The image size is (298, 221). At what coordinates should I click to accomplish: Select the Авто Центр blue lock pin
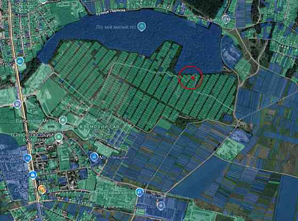[32, 175]
